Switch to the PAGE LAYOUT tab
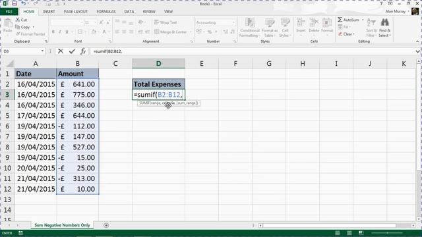Viewport: 422px width, 237px height. [x=76, y=12]
